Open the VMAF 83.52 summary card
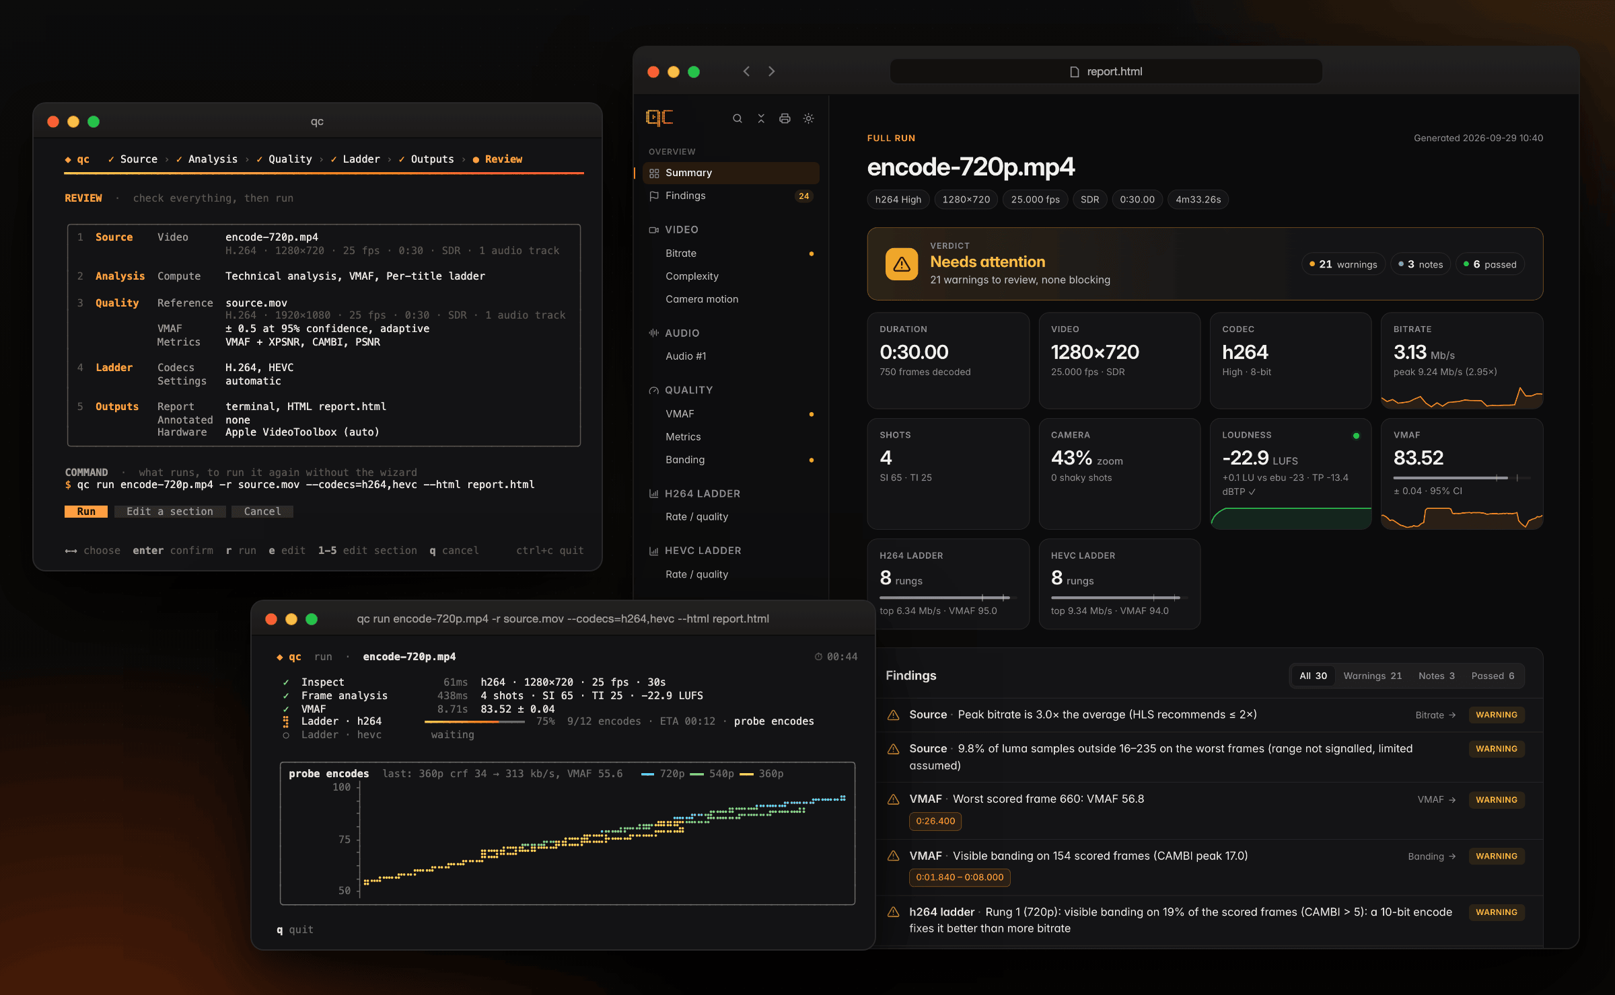Screen dimensions: 1615x995 click(x=1462, y=473)
